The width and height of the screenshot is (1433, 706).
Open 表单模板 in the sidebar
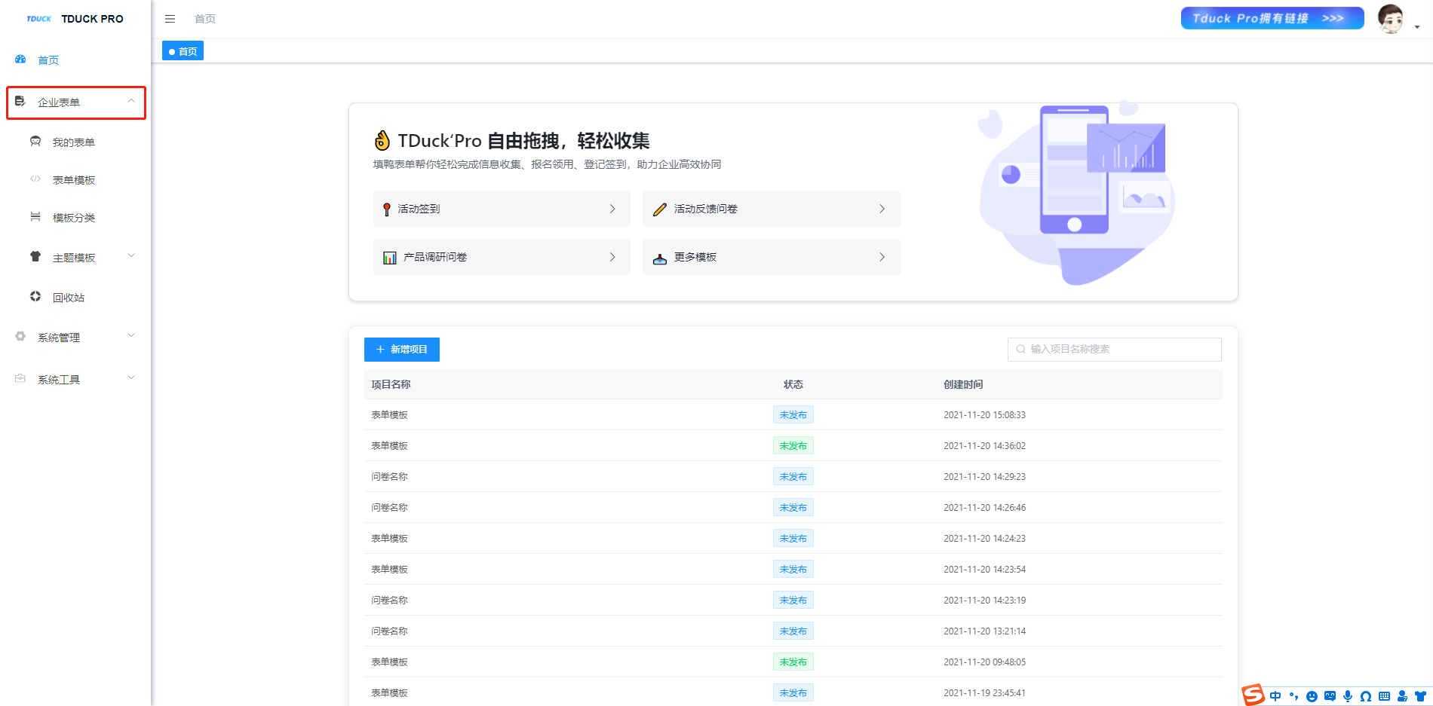(74, 180)
